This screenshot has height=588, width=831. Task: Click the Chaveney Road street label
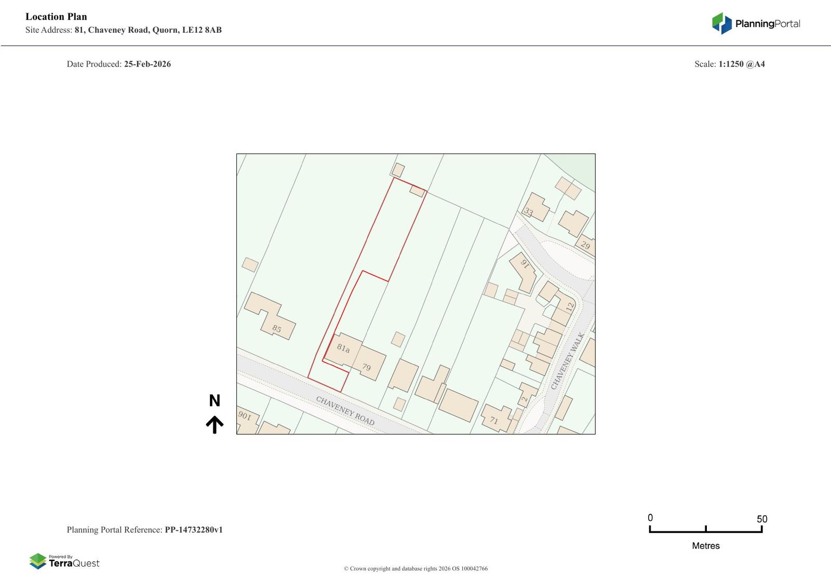click(345, 411)
